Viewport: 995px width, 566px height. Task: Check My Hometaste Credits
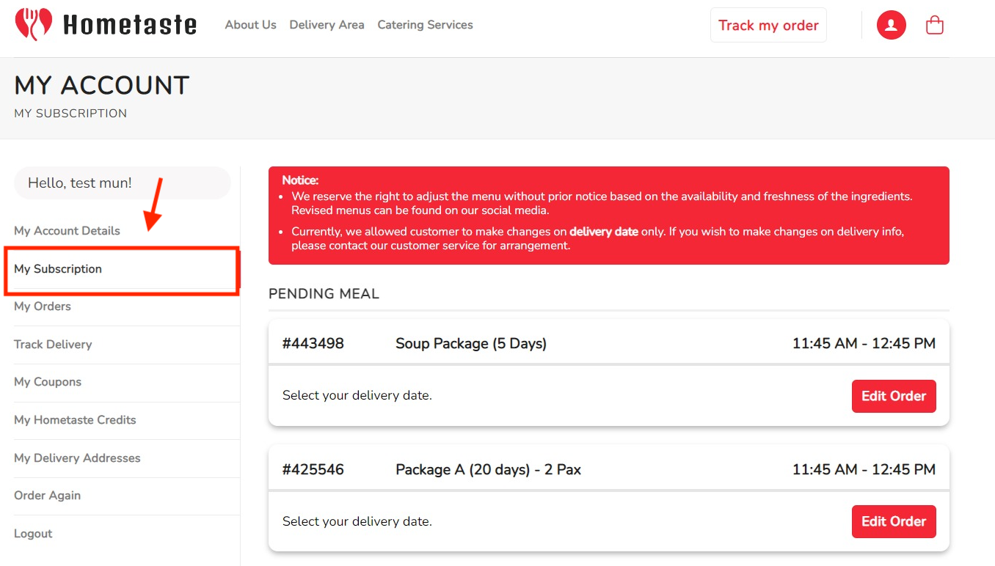[75, 420]
